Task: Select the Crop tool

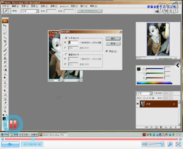Action: coord(5,41)
